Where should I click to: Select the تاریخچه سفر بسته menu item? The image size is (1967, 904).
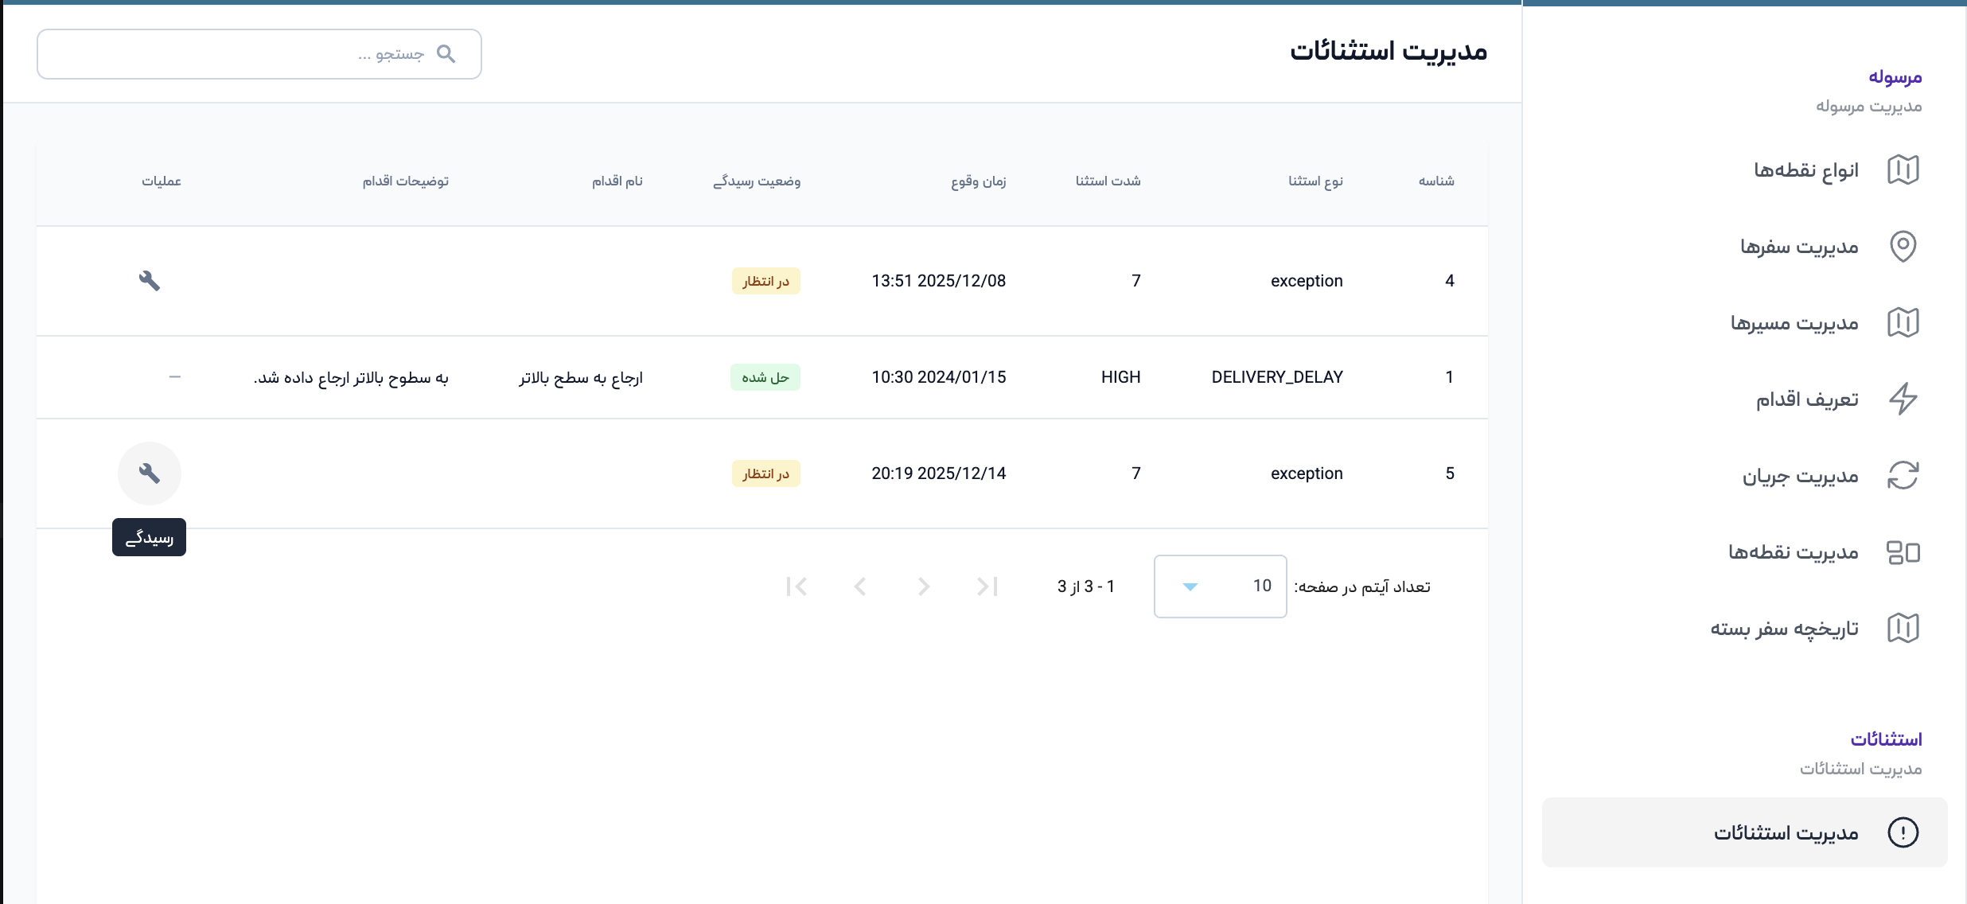click(1784, 628)
